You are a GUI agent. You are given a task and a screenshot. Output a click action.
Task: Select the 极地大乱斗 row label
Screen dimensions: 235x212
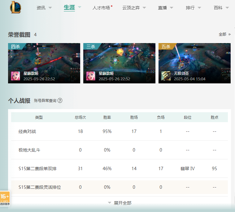tap(29, 150)
